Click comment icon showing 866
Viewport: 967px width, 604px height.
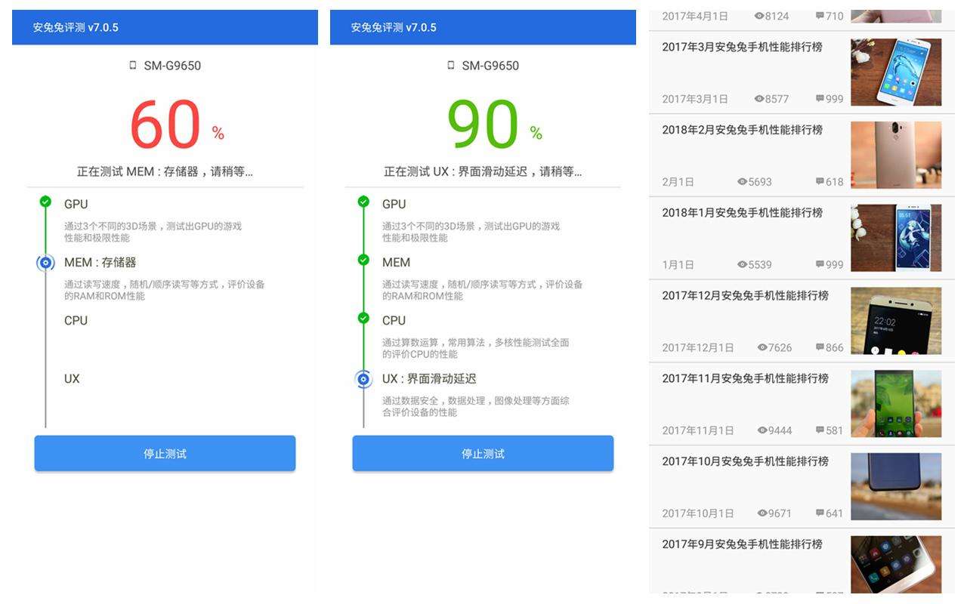(820, 347)
